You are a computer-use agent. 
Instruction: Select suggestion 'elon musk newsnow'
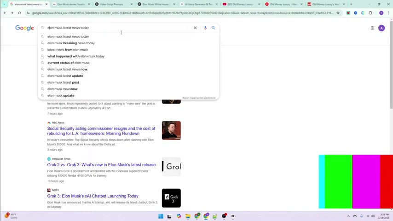point(128,89)
